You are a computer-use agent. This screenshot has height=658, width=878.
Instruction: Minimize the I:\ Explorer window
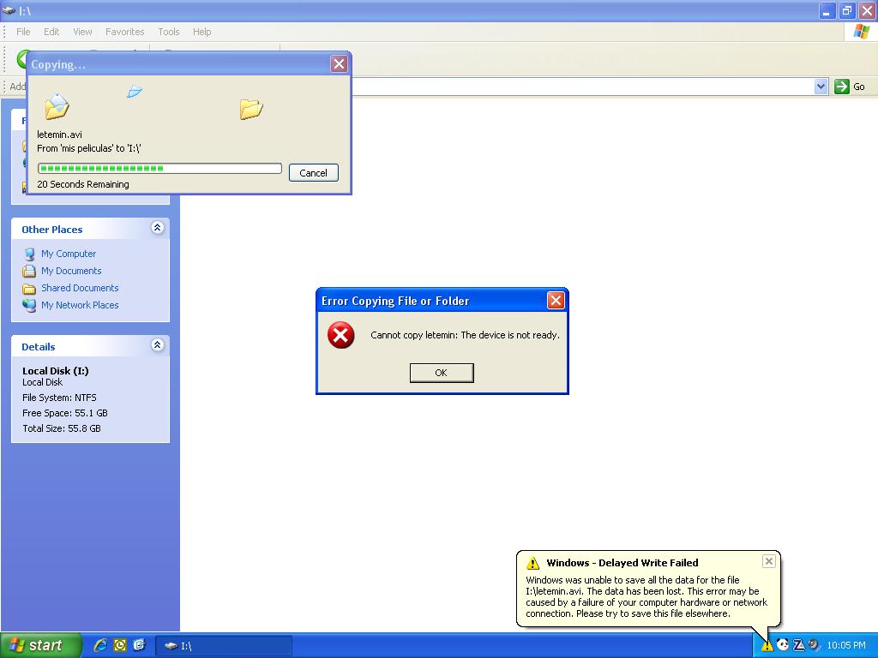tap(827, 10)
